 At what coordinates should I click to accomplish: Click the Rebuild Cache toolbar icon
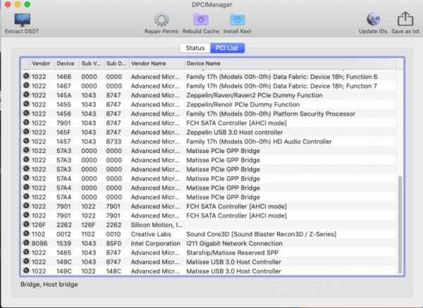[200, 19]
